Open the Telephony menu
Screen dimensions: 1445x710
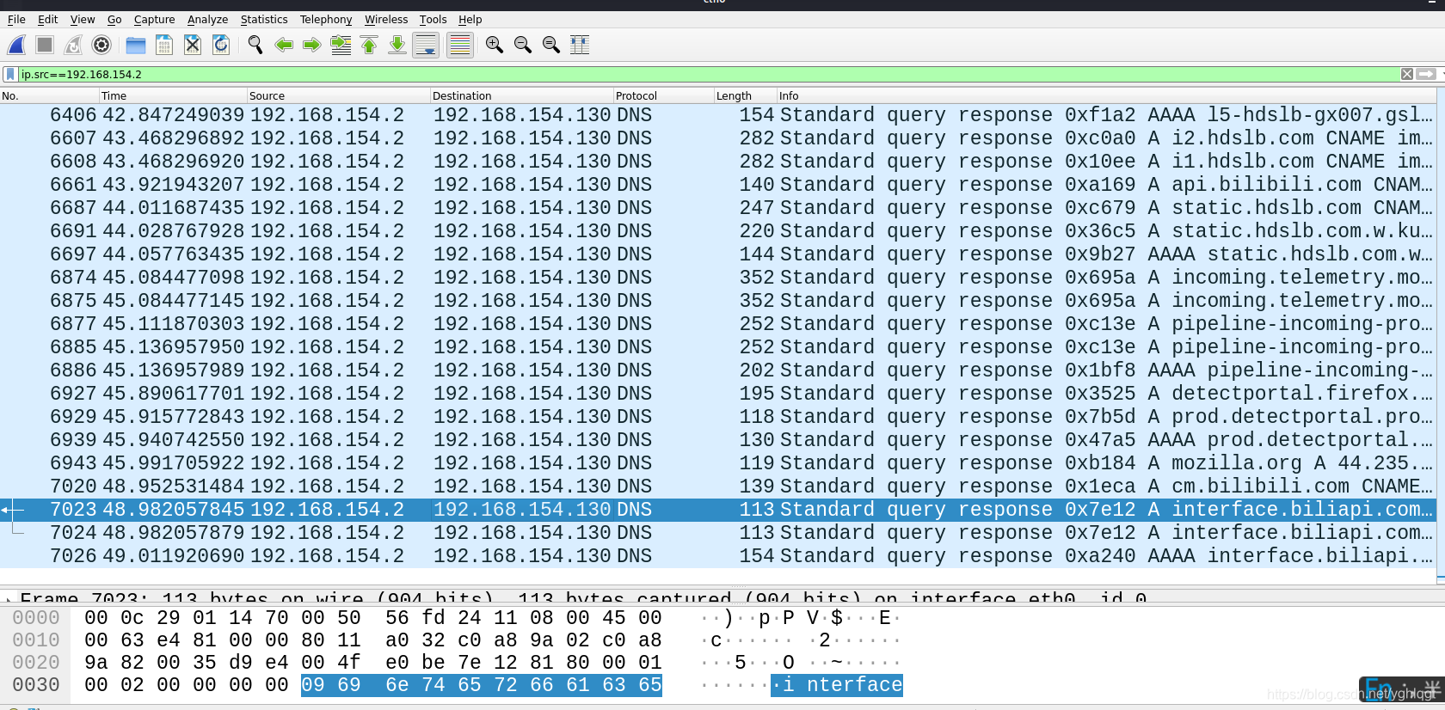[x=326, y=19]
